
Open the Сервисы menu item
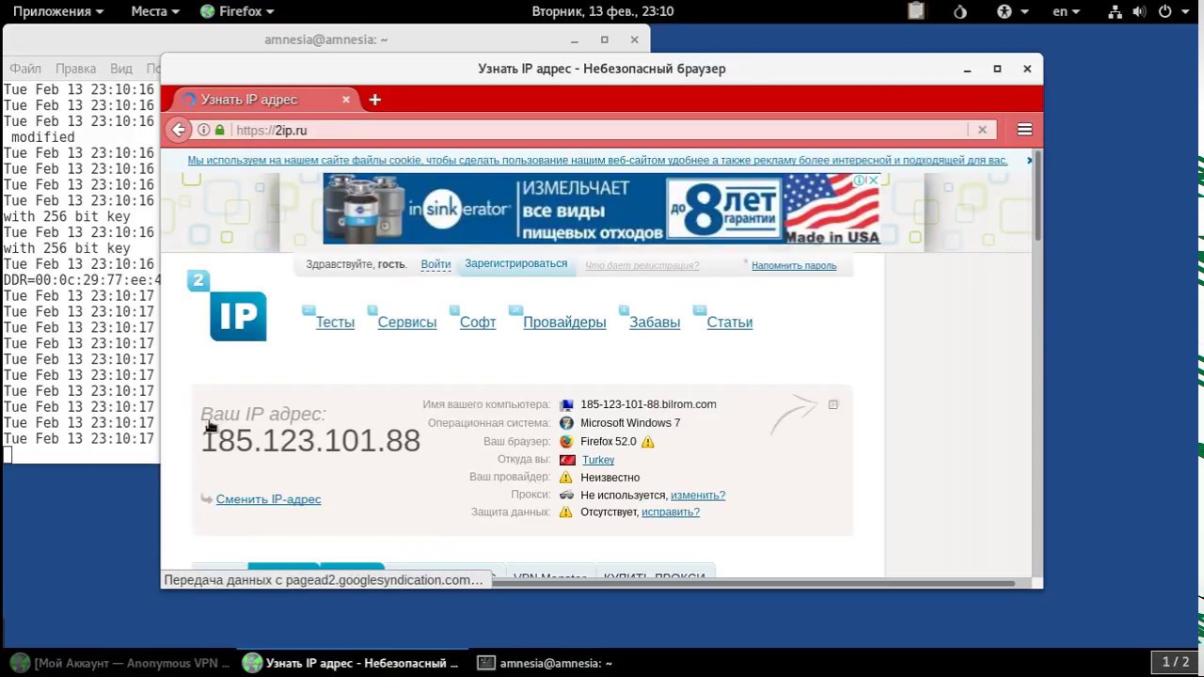point(407,322)
